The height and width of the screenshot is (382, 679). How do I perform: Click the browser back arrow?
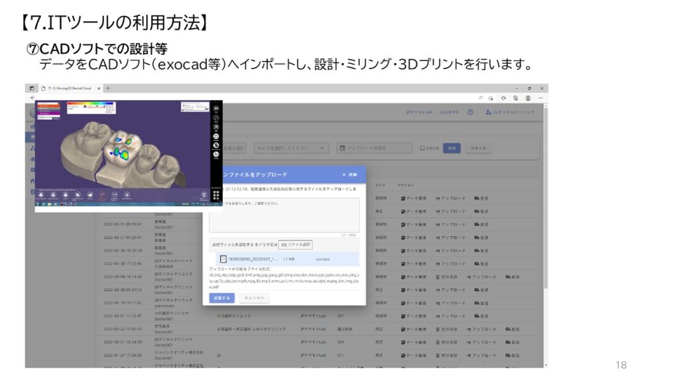[32, 97]
